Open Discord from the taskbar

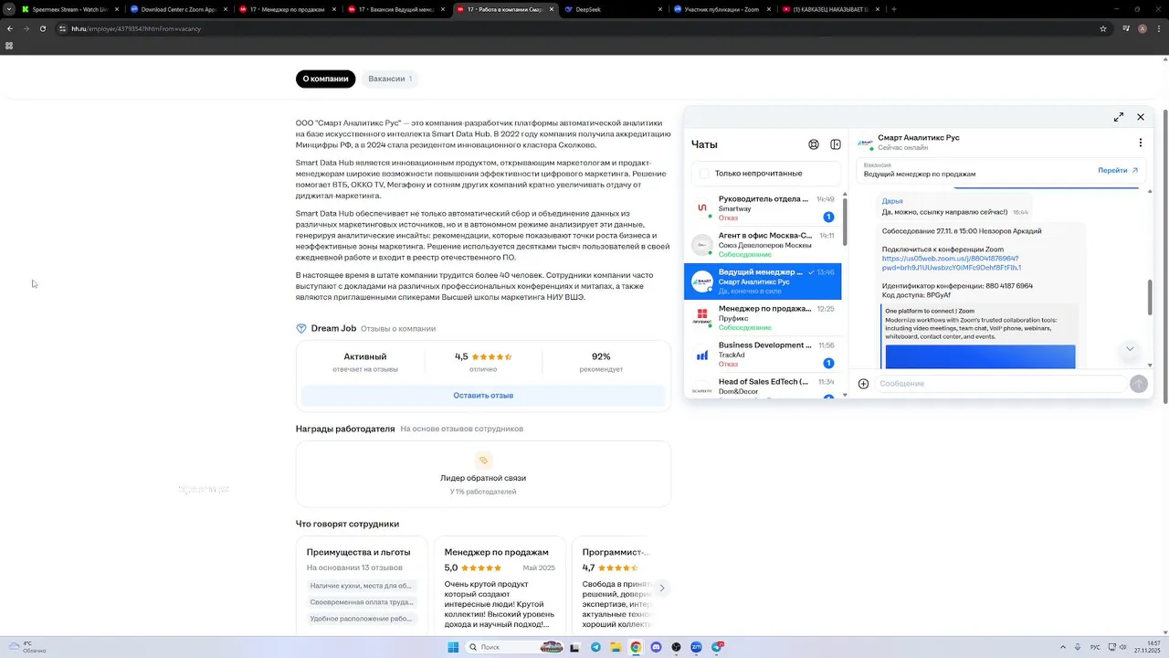click(x=656, y=647)
